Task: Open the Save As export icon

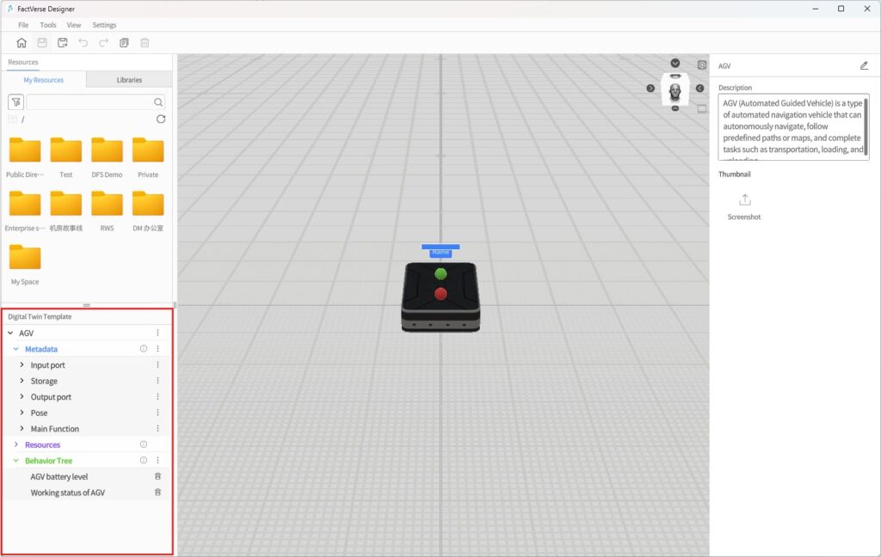Action: pos(63,42)
